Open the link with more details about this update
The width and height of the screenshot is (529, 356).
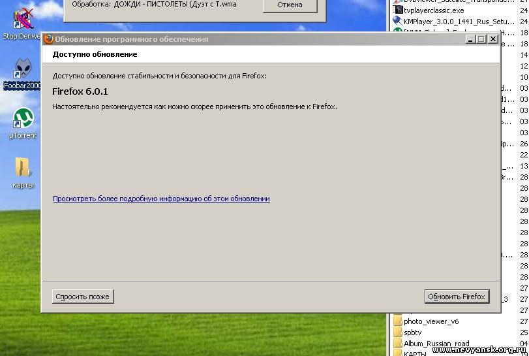[x=161, y=199]
